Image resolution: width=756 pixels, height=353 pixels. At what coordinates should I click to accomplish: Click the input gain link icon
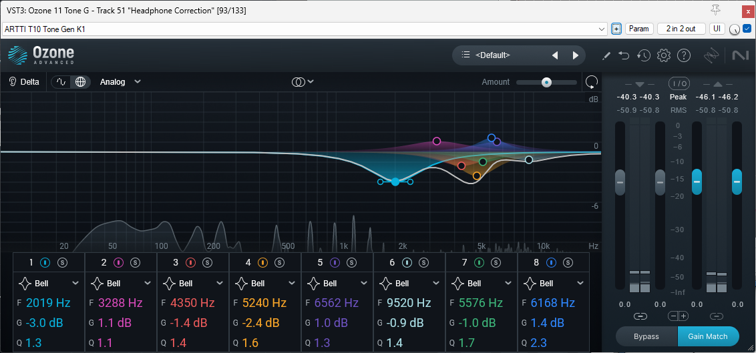click(x=640, y=316)
